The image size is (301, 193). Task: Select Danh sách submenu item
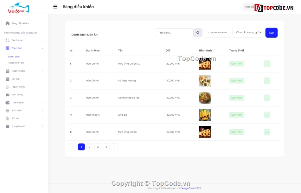coord(14,57)
